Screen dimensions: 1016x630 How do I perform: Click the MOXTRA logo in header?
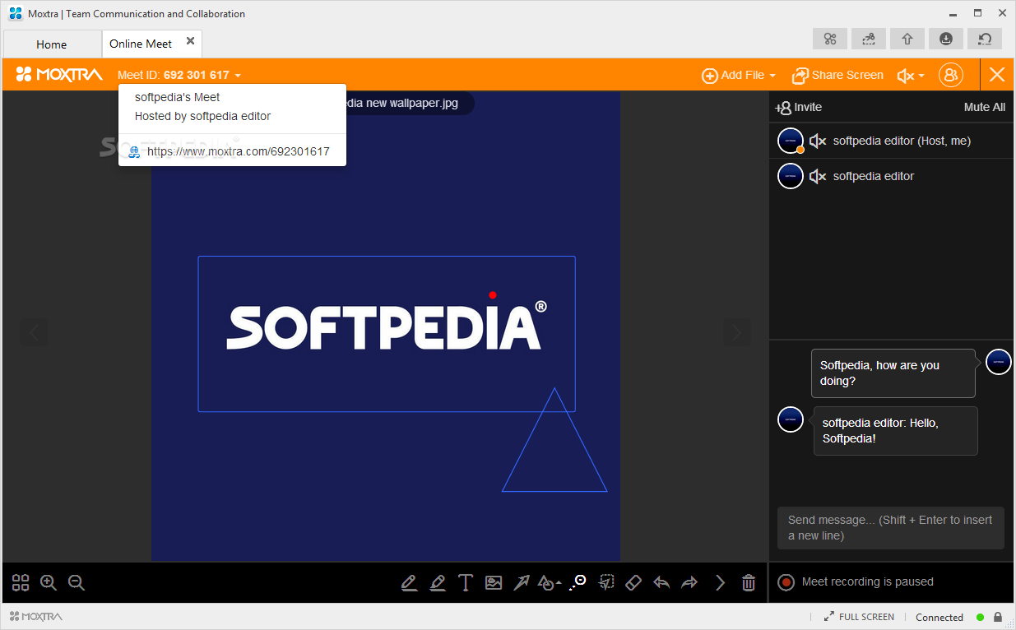tap(59, 75)
